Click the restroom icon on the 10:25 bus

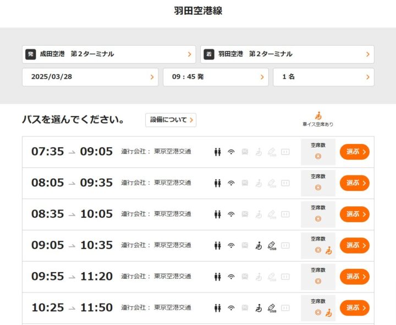point(217,308)
